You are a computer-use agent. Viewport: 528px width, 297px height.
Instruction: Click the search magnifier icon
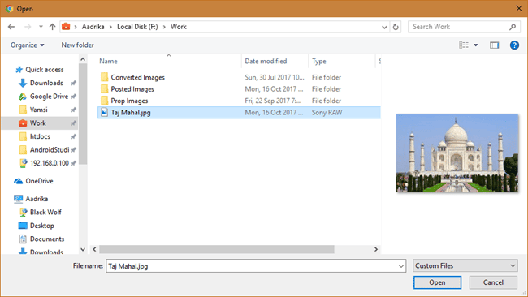click(x=513, y=27)
